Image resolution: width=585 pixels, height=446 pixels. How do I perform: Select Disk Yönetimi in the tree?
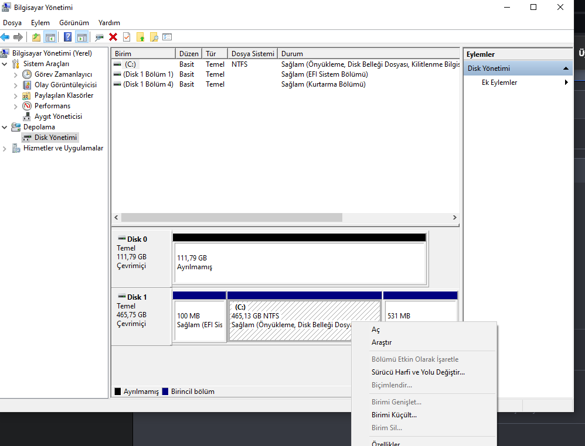pos(56,138)
